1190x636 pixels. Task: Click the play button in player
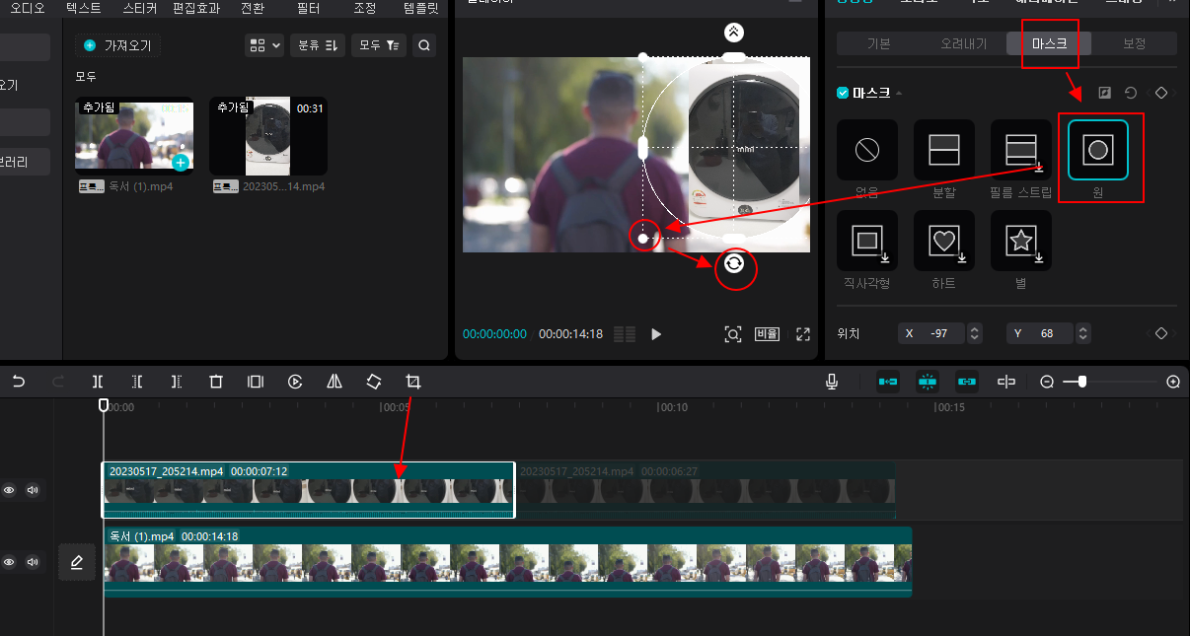click(656, 334)
